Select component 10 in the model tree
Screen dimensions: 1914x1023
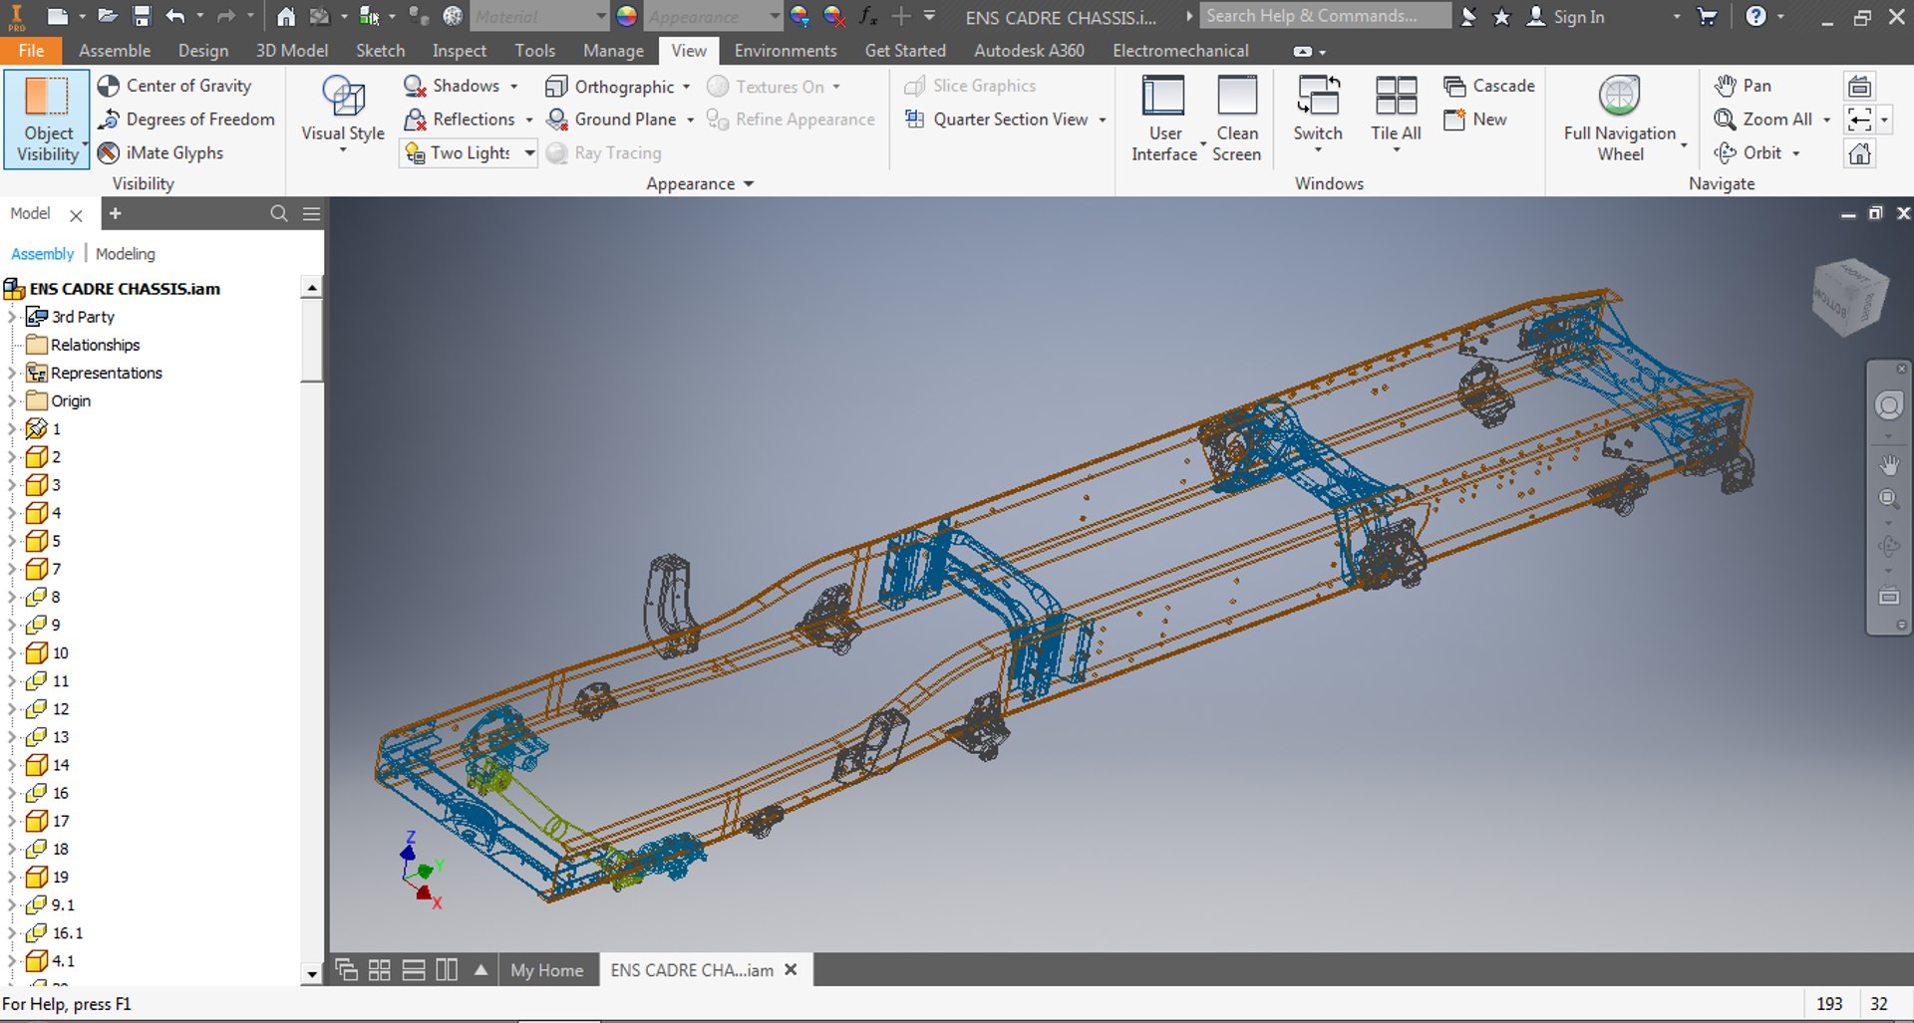[x=60, y=653]
